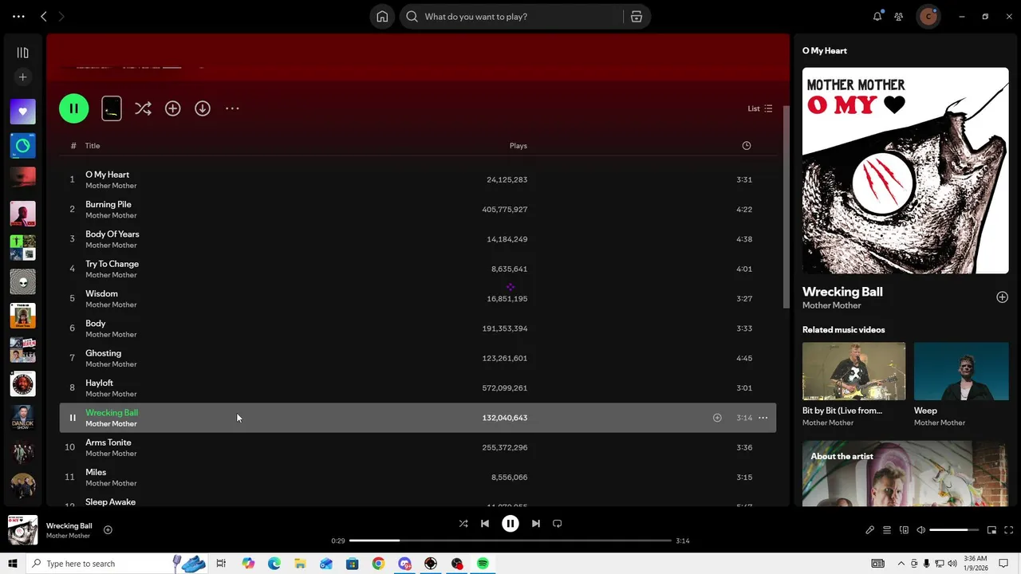This screenshot has height=574, width=1021.
Task: Adjust the volume slider
Action: (954, 530)
